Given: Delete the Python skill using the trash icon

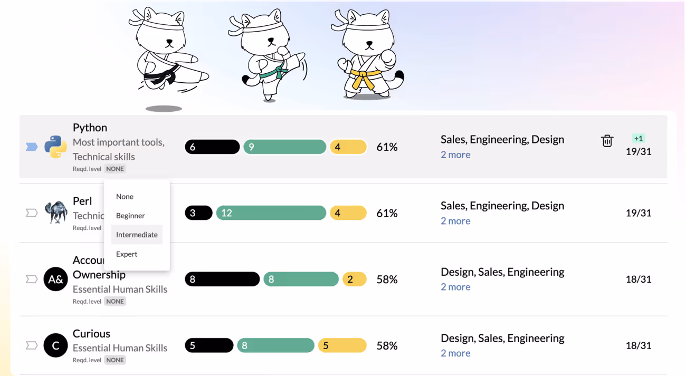Looking at the screenshot, I should tap(607, 141).
